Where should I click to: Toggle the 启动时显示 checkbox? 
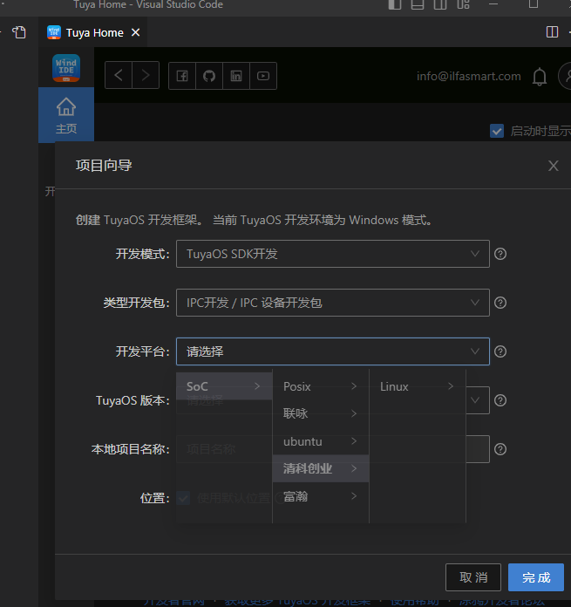pyautogui.click(x=497, y=131)
